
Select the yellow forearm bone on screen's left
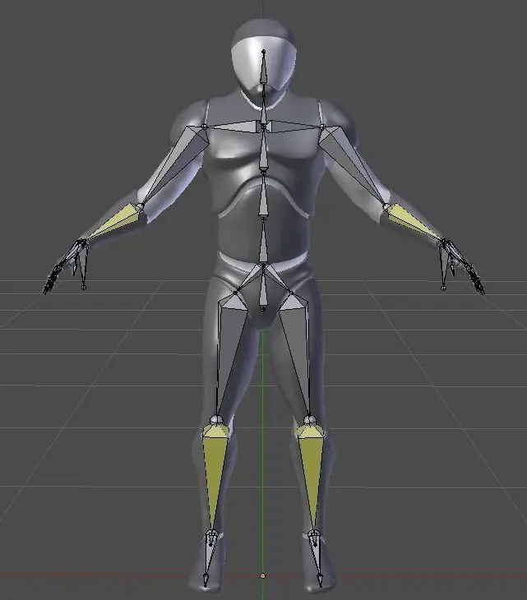[115, 224]
